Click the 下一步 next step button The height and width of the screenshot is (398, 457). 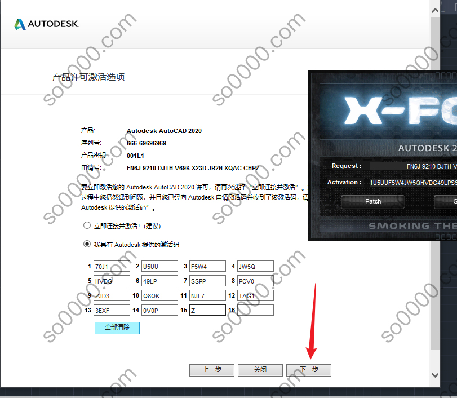coord(309,370)
